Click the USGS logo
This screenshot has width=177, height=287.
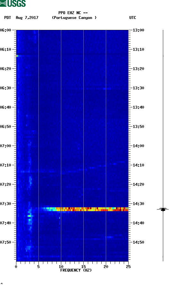(13, 3)
